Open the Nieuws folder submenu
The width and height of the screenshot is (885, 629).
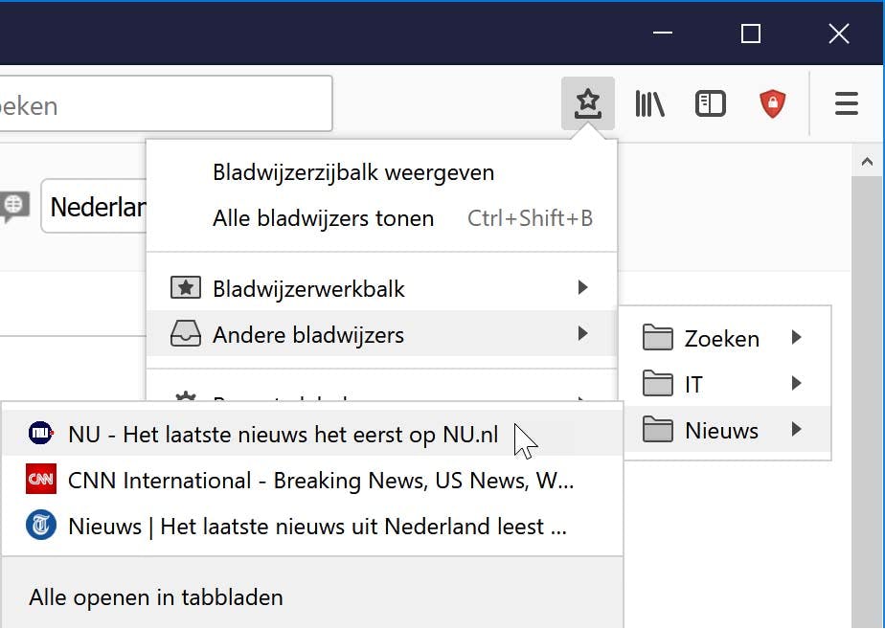click(x=723, y=430)
